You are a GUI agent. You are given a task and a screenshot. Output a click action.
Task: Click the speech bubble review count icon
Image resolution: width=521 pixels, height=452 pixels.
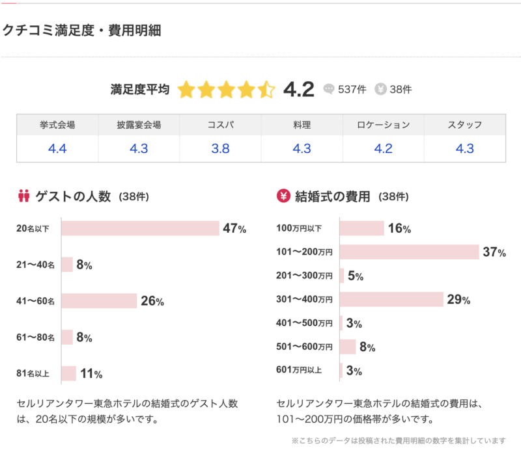coord(329,89)
